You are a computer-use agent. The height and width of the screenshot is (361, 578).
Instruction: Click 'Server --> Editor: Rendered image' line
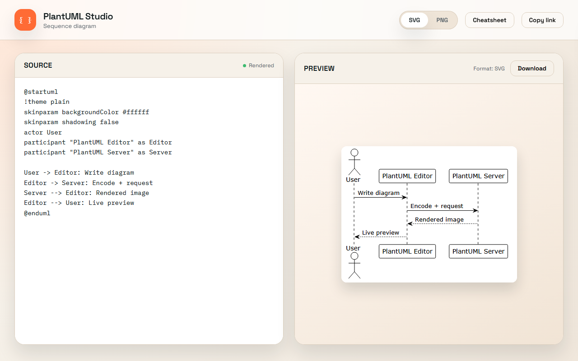pyautogui.click(x=87, y=193)
